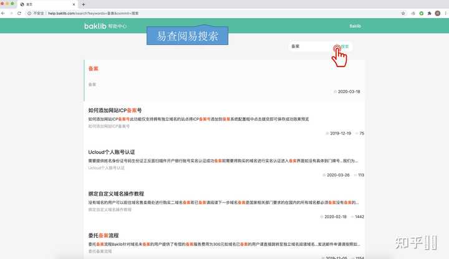Select the active browser tab

point(47,4)
